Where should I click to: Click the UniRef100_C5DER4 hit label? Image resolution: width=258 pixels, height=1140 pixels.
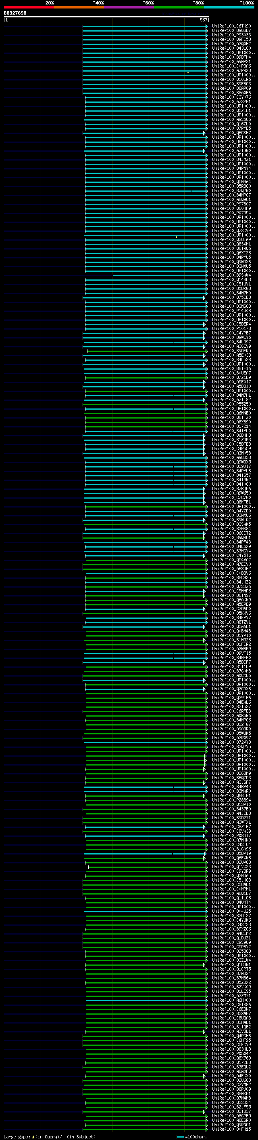click(231, 324)
